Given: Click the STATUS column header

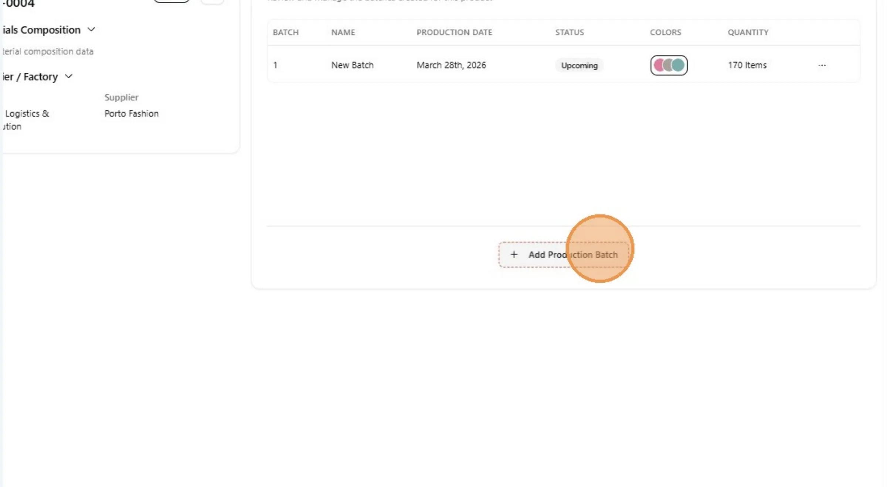Looking at the screenshot, I should pyautogui.click(x=570, y=32).
